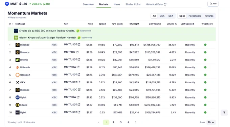Go to page 2
Screen dimensions: 230x127
pos(113,122)
